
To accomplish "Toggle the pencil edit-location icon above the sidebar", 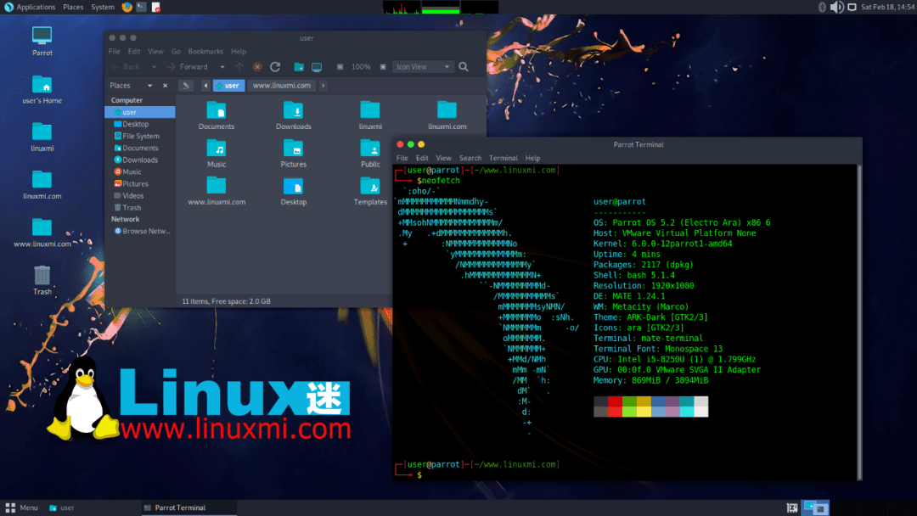I will coord(186,85).
